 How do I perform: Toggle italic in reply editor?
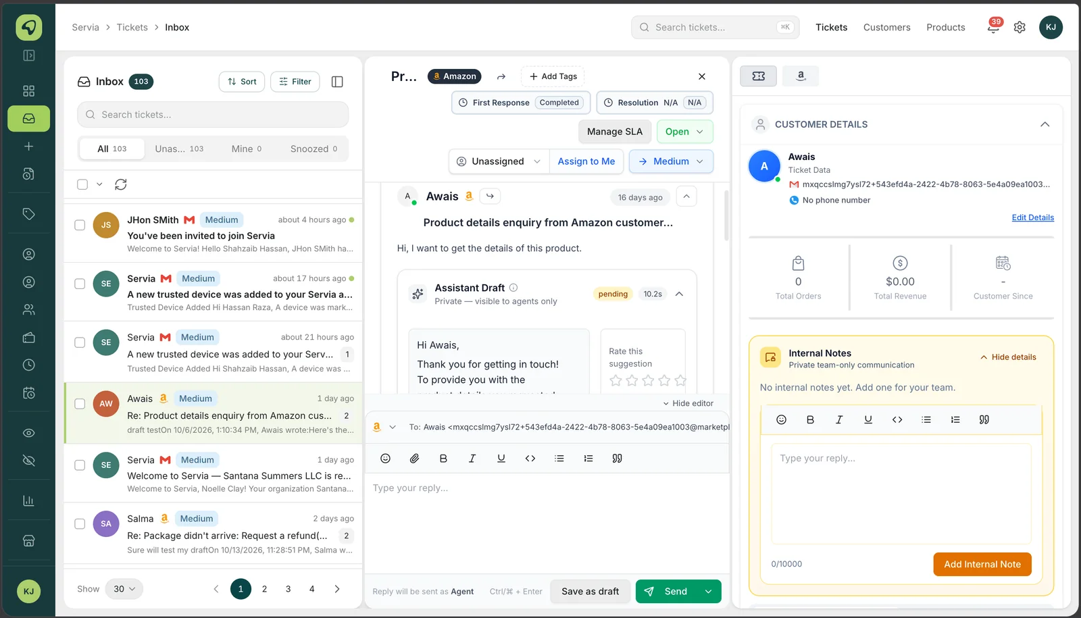pos(472,459)
